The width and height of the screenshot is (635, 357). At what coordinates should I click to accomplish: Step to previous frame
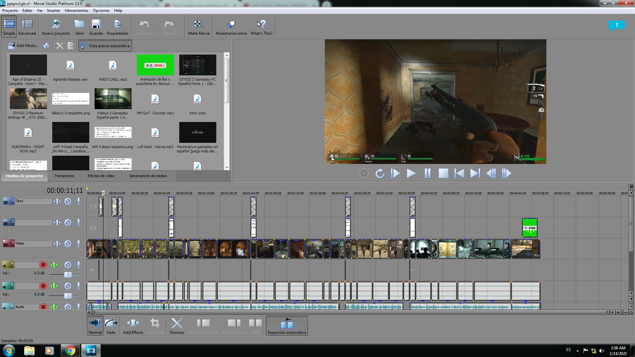point(491,173)
